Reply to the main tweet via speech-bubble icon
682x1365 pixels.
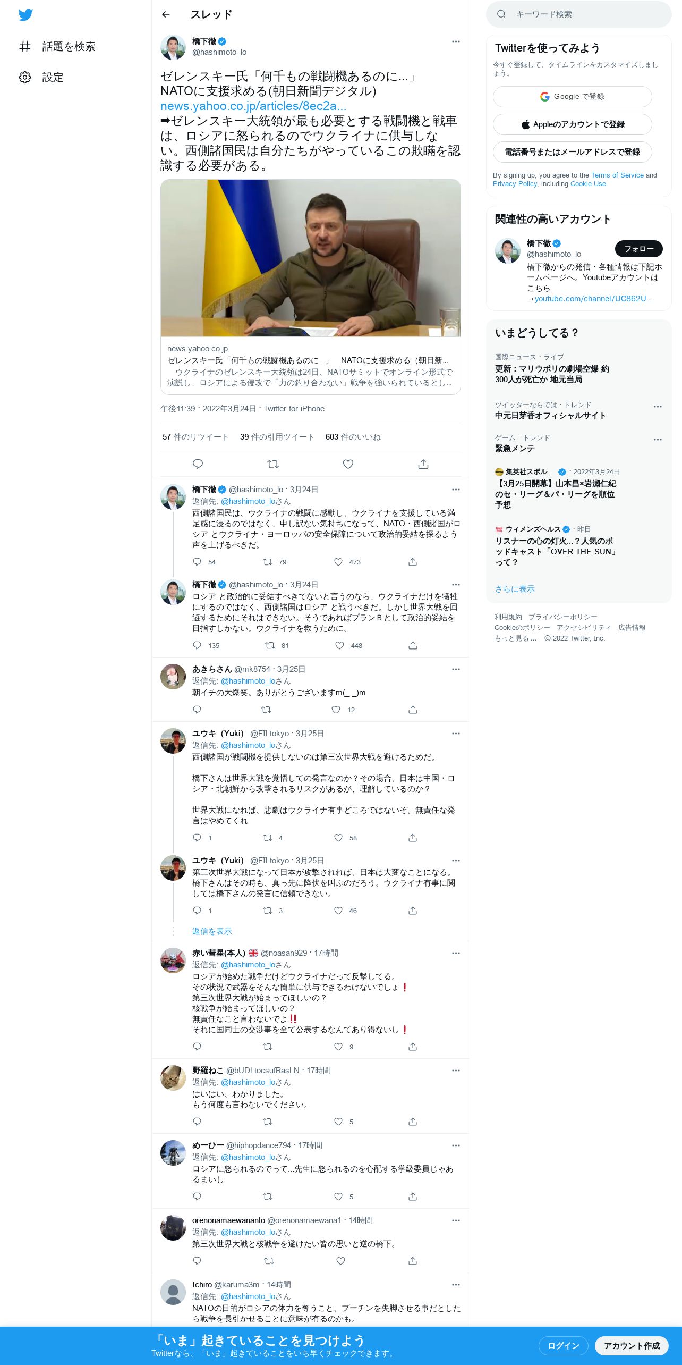tap(198, 464)
